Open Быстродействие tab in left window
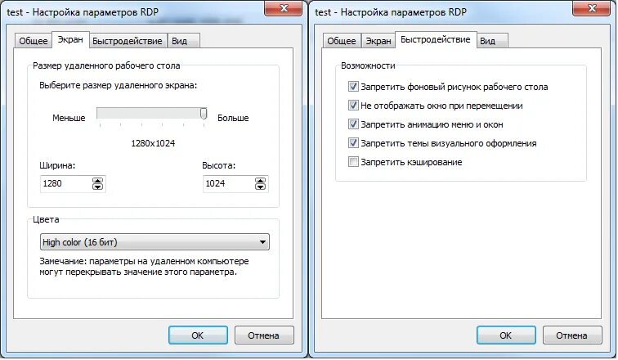The width and height of the screenshot is (618, 360). [x=128, y=41]
